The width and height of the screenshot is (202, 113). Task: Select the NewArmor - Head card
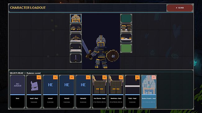116,92
